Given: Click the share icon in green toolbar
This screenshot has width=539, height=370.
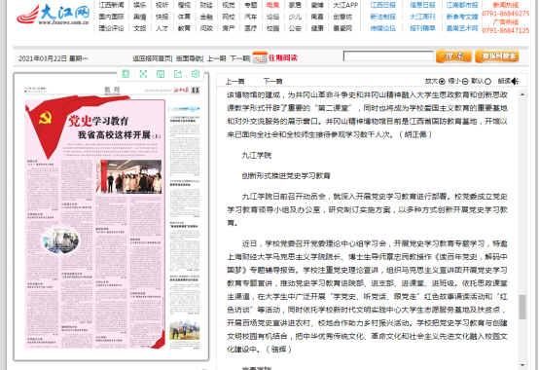Looking at the screenshot, I should (x=178, y=74).
